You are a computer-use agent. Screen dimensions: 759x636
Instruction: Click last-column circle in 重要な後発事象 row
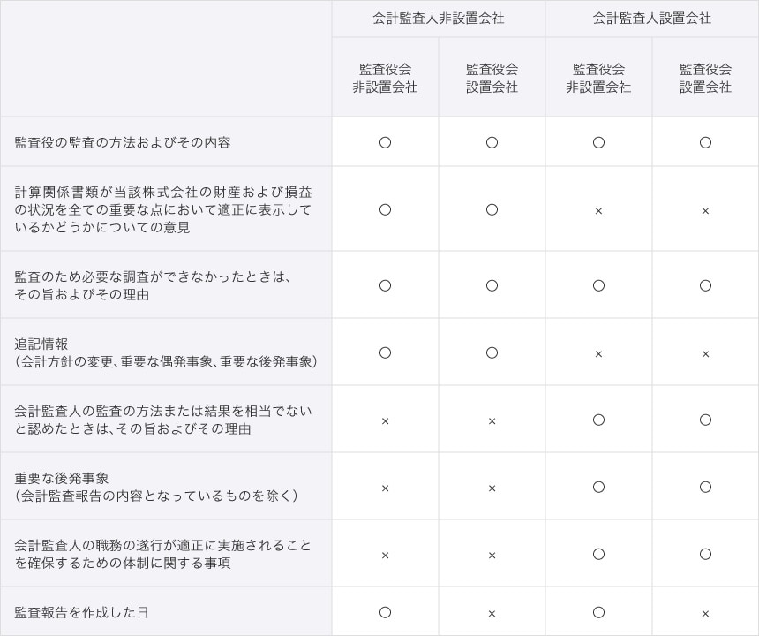tap(705, 487)
